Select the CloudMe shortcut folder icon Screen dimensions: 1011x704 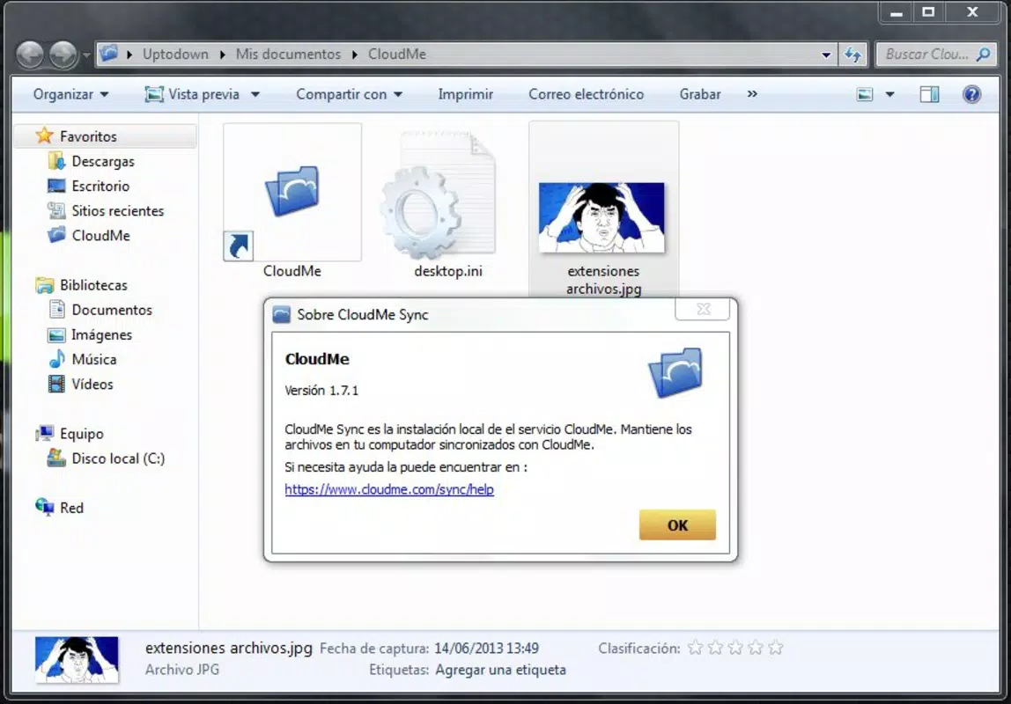[x=292, y=192]
